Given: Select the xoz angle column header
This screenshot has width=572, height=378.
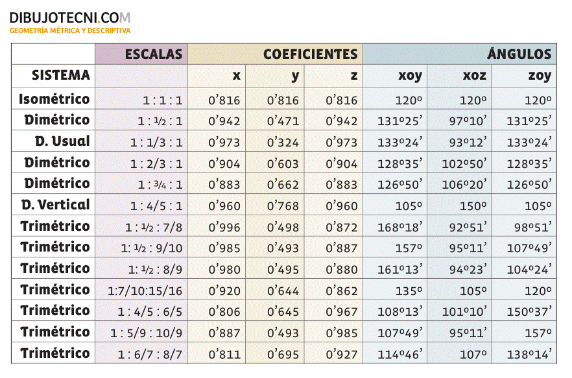Looking at the screenshot, I should click(474, 76).
